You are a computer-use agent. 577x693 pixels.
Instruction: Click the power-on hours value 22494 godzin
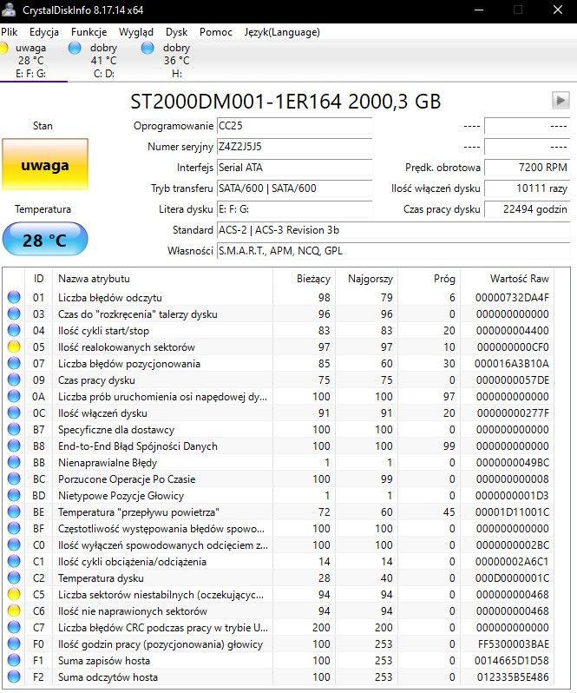[x=528, y=209]
